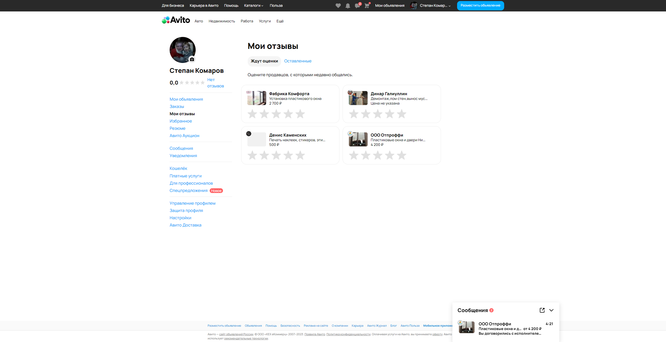Give ООО Отпроффи four stars

pos(389,155)
